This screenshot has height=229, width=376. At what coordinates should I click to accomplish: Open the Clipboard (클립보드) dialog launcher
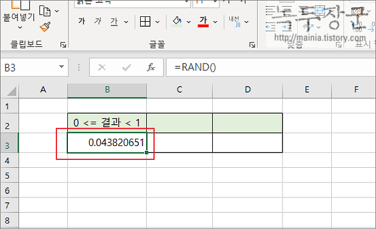[x=63, y=45]
